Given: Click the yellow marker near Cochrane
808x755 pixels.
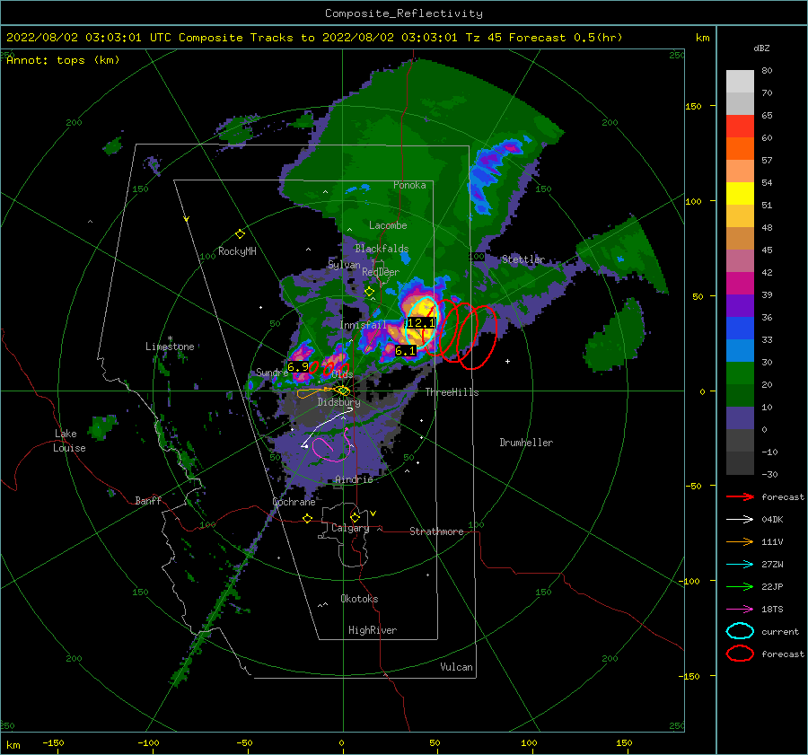Looking at the screenshot, I should 307,518.
